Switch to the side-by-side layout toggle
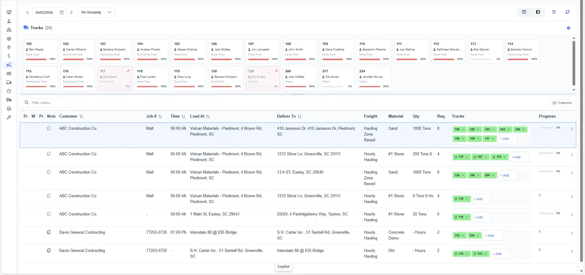Viewport: 585px width, 275px height. pyautogui.click(x=524, y=12)
